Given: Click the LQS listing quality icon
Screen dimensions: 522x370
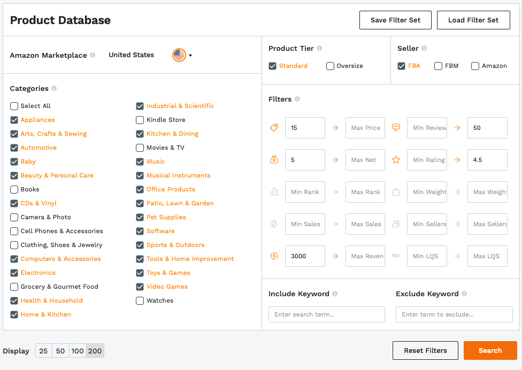Looking at the screenshot, I should pyautogui.click(x=396, y=256).
